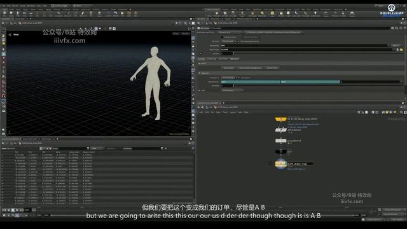Image resolution: width=407 pixels, height=229 pixels.
Task: Toggle the Time Dependent Cache checkbox
Action: [238, 41]
